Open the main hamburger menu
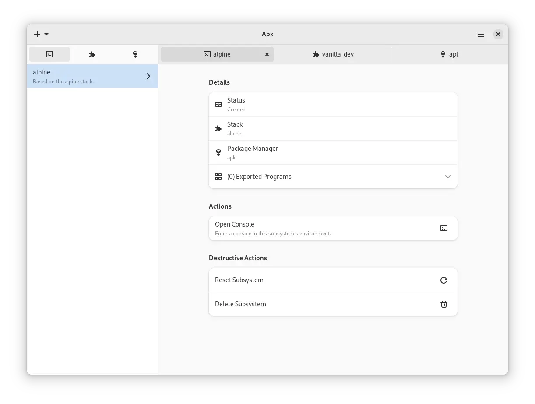The width and height of the screenshot is (535, 404). pos(480,34)
